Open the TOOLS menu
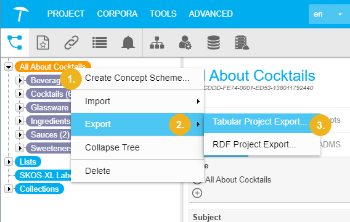Image resolution: width=350 pixels, height=222 pixels. pyautogui.click(x=163, y=14)
